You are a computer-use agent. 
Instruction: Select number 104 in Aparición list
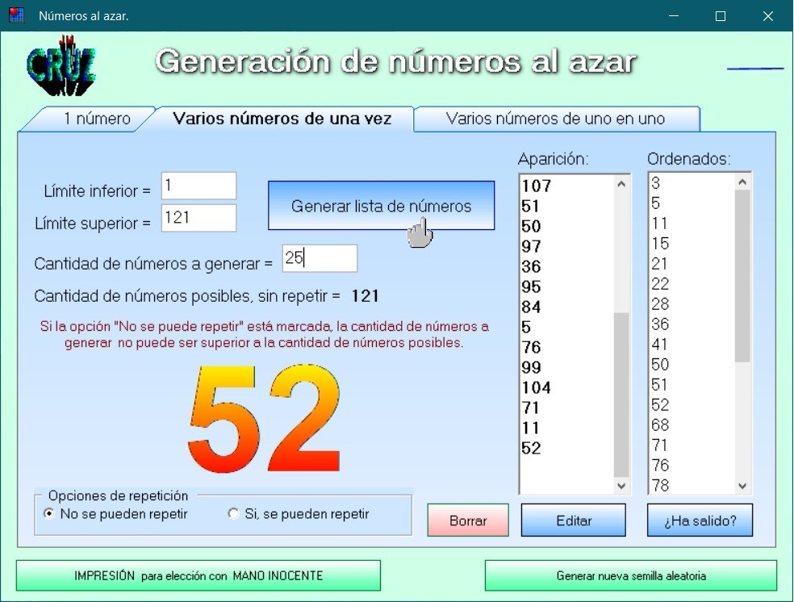click(536, 388)
